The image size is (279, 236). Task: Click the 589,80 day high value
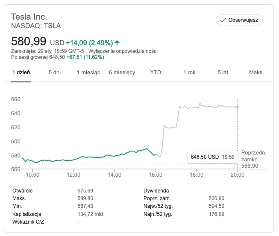pyautogui.click(x=85, y=198)
